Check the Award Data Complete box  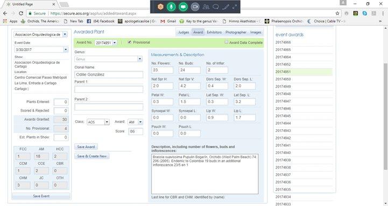(x=226, y=42)
